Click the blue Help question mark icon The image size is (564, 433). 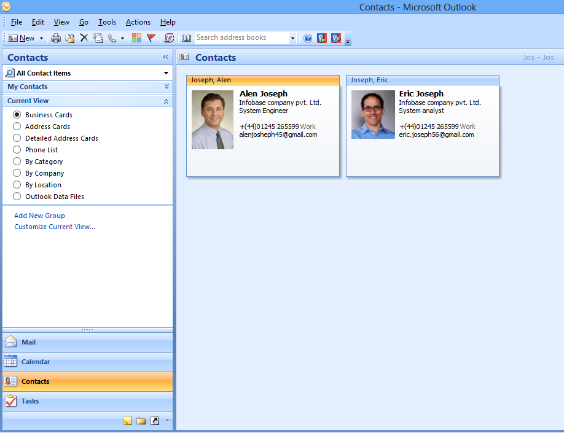pyautogui.click(x=308, y=38)
